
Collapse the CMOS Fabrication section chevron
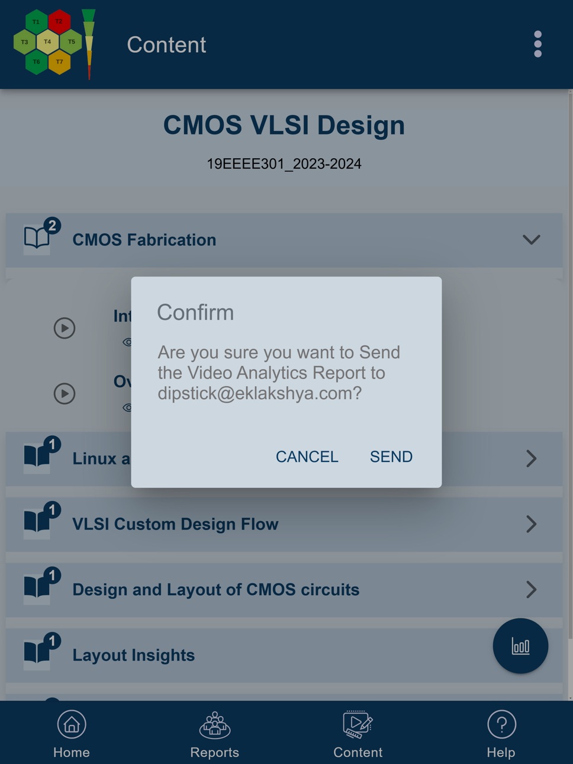[531, 240]
